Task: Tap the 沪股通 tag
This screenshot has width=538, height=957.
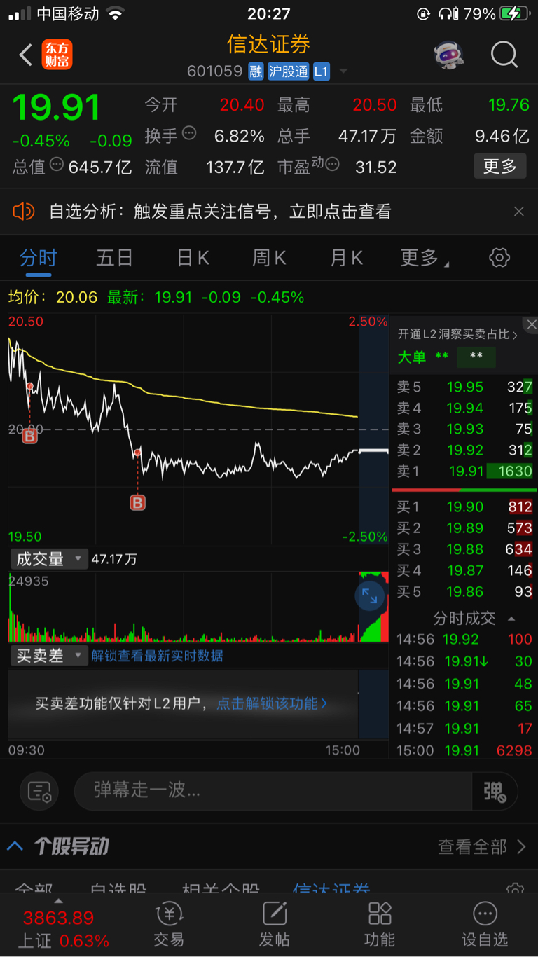Action: [288, 71]
